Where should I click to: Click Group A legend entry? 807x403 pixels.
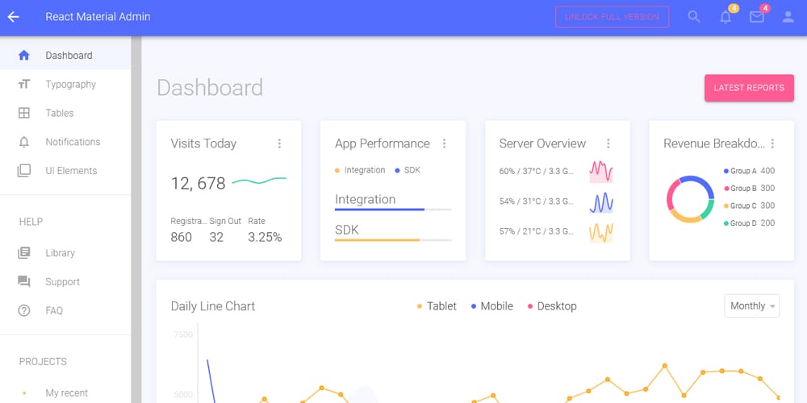pos(749,171)
